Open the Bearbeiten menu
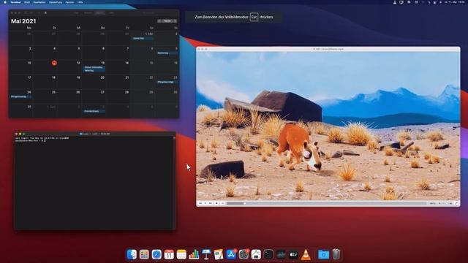Image resolution: width=468 pixels, height=263 pixels. tap(39, 2)
